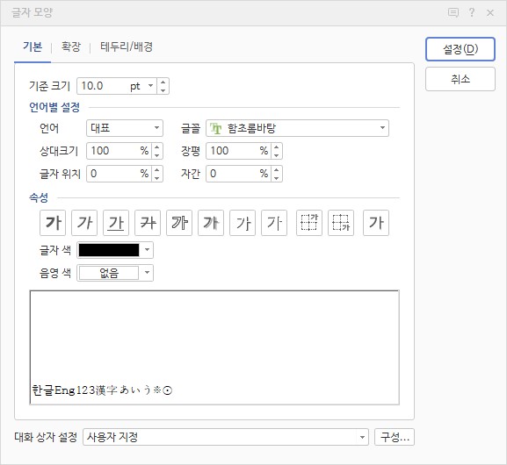The image size is (507, 465).
Task: Toggle shadow 가 attribute button
Action: pos(211,223)
